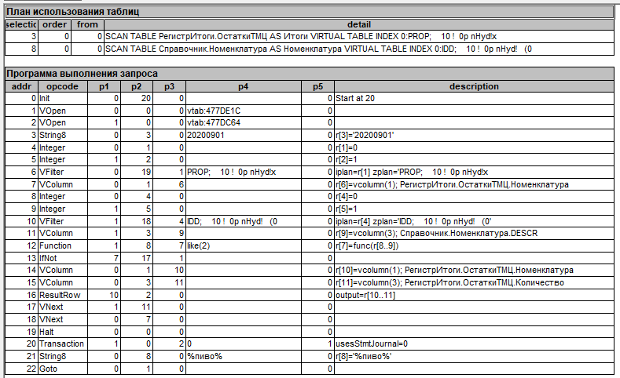
Task: Click the 'from' column header
Action: [x=87, y=24]
